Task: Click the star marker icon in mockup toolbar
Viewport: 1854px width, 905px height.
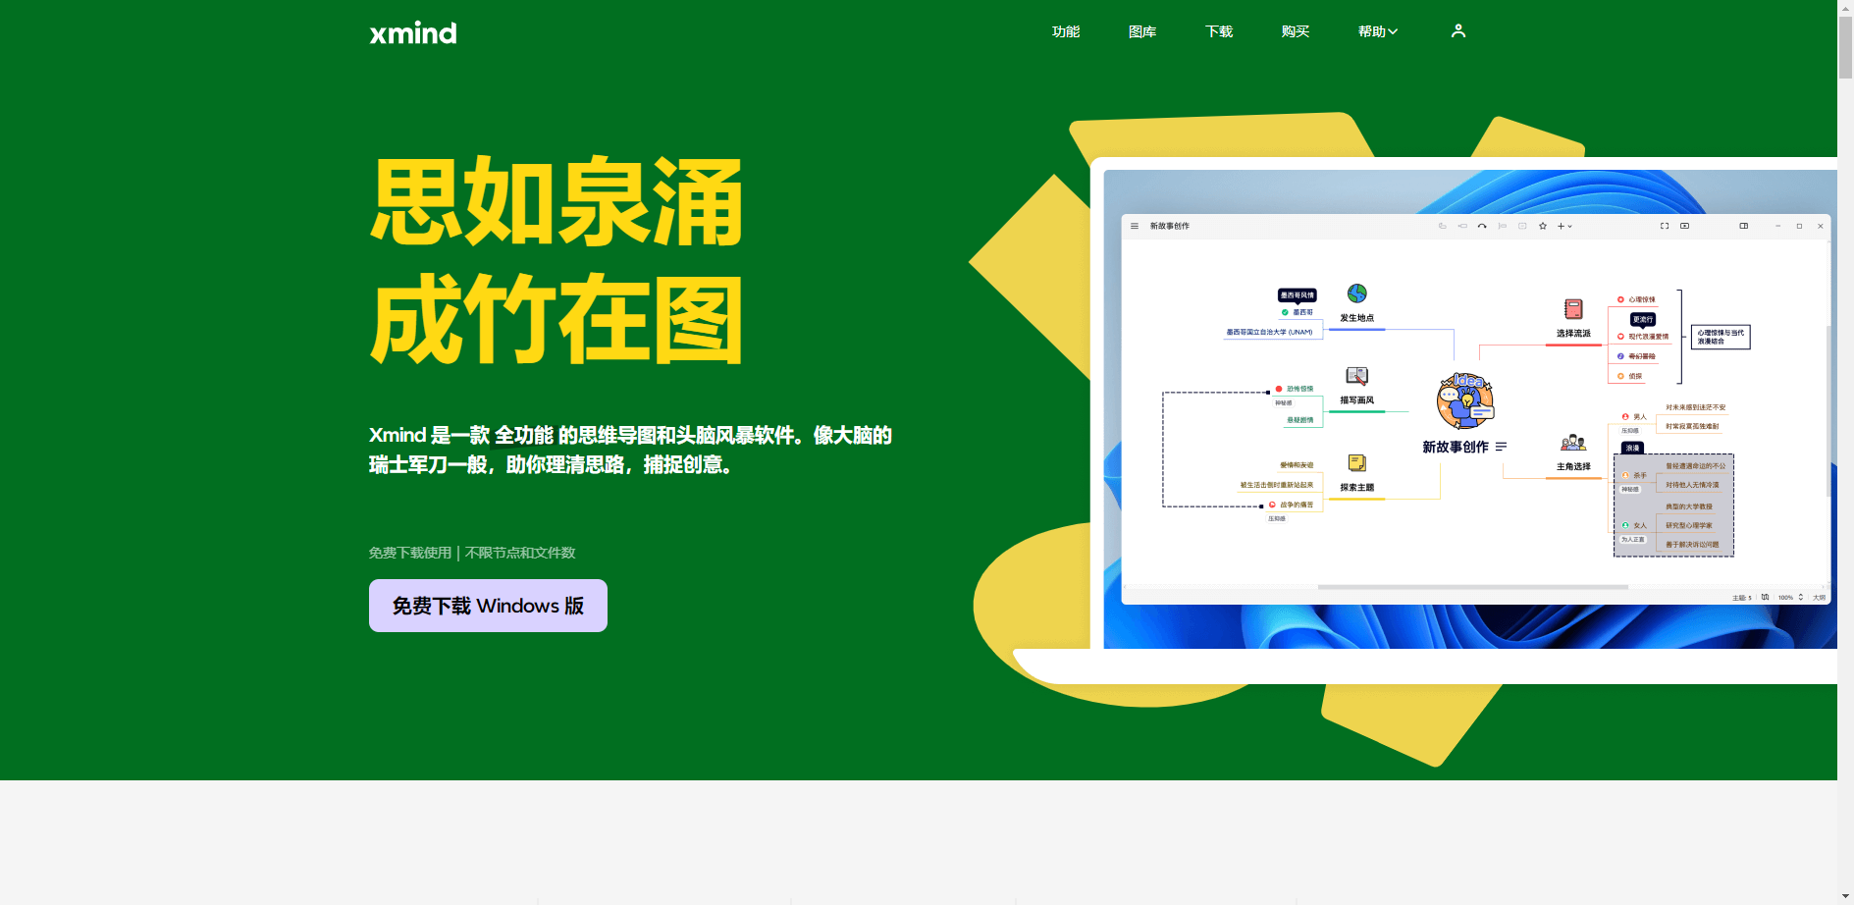Action: 1543,226
